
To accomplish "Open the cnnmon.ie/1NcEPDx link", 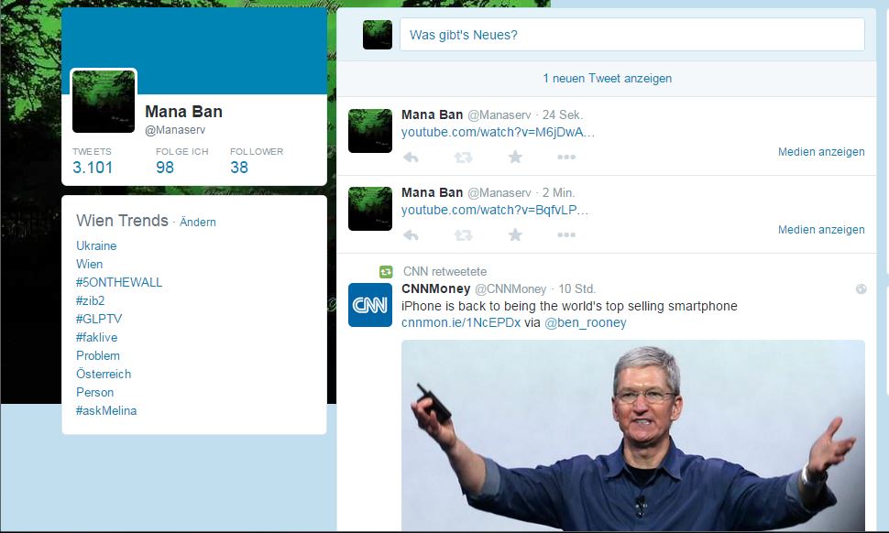I will point(461,323).
